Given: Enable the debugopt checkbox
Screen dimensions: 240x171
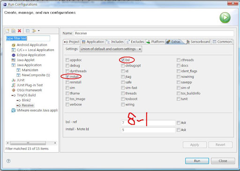Looking at the screenshot, I should 123,66.
